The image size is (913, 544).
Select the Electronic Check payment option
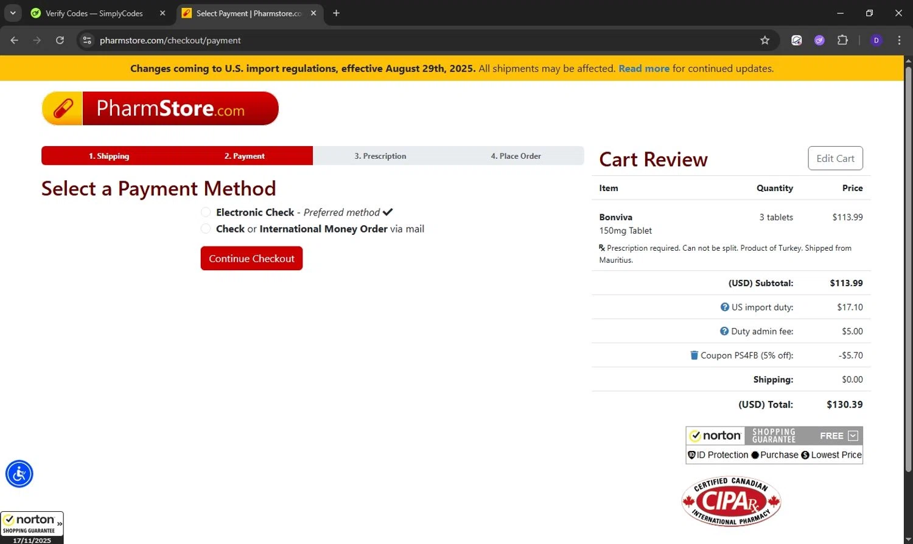[206, 212]
